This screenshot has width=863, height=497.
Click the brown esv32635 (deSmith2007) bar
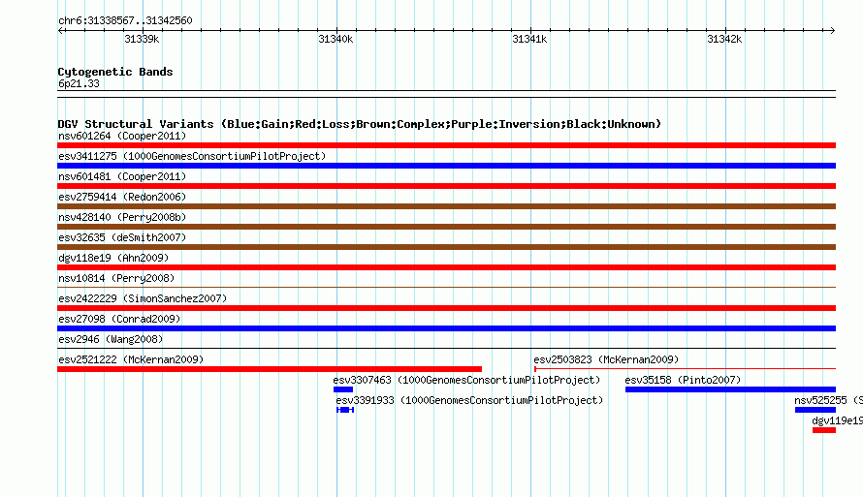click(446, 247)
